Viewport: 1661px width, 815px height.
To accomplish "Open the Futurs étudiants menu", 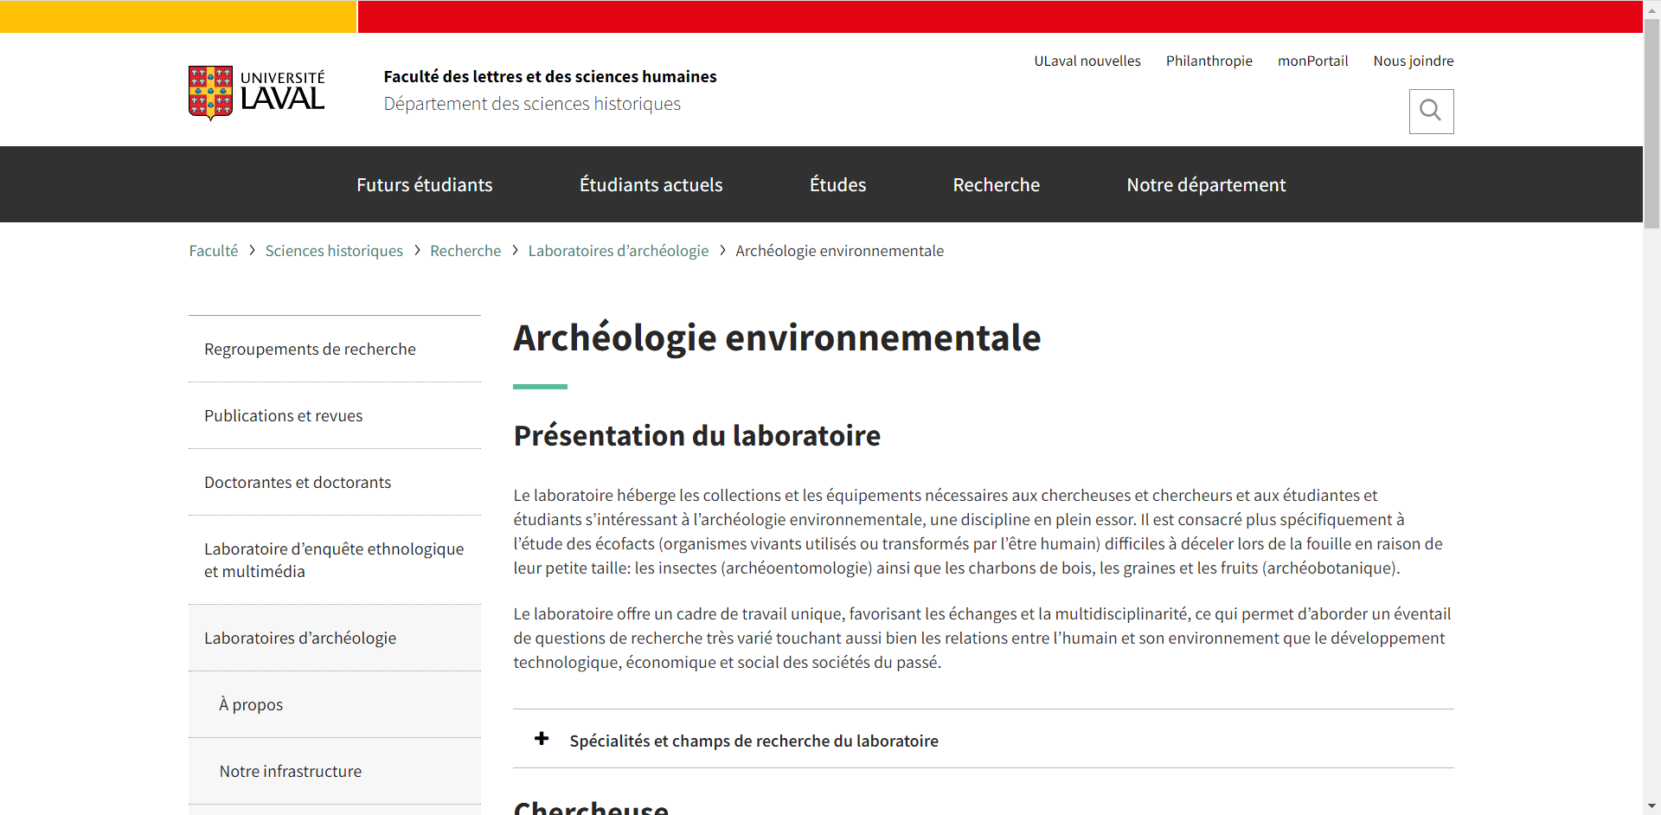I will click(424, 184).
